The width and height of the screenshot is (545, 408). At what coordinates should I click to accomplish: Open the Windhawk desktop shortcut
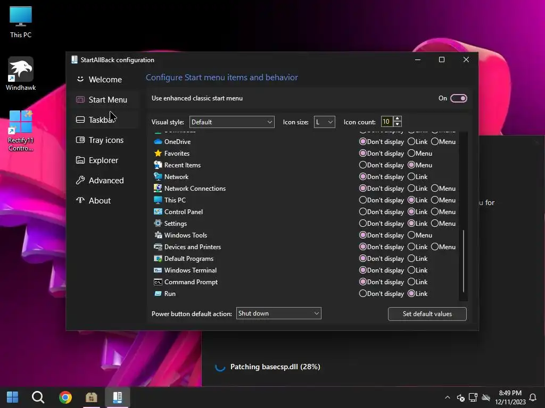pos(21,74)
